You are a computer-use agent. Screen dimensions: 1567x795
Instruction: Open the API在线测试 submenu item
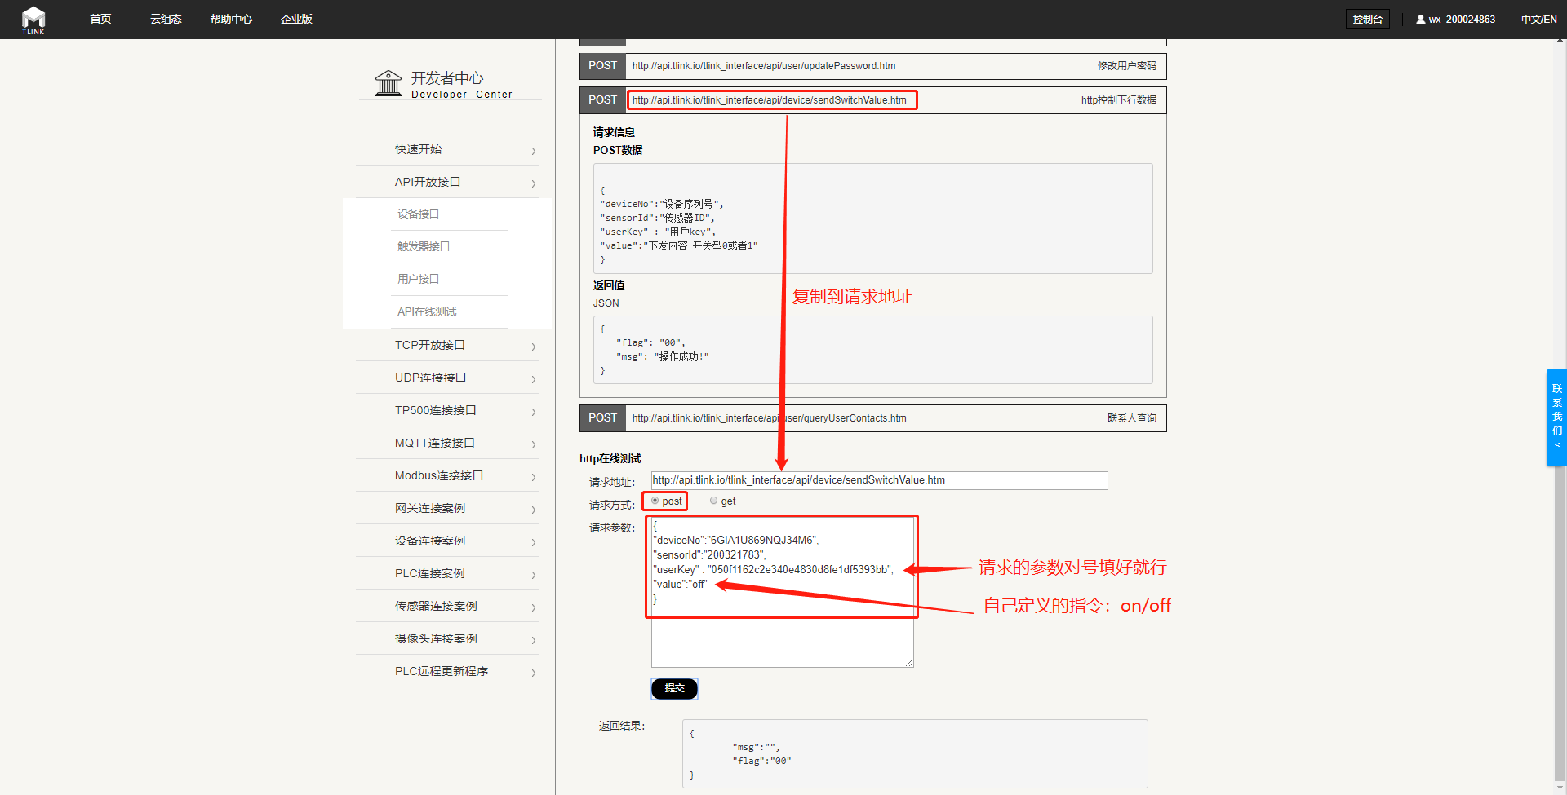tap(427, 311)
